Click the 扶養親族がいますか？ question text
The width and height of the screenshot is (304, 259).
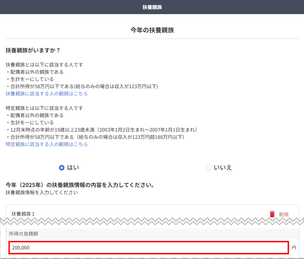[33, 50]
